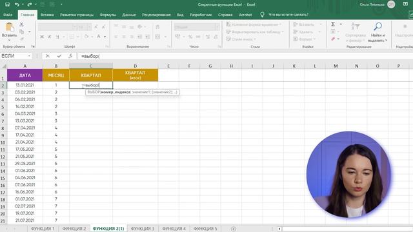
Task: Open Найти и выделить magnifier
Action: coord(378,26)
